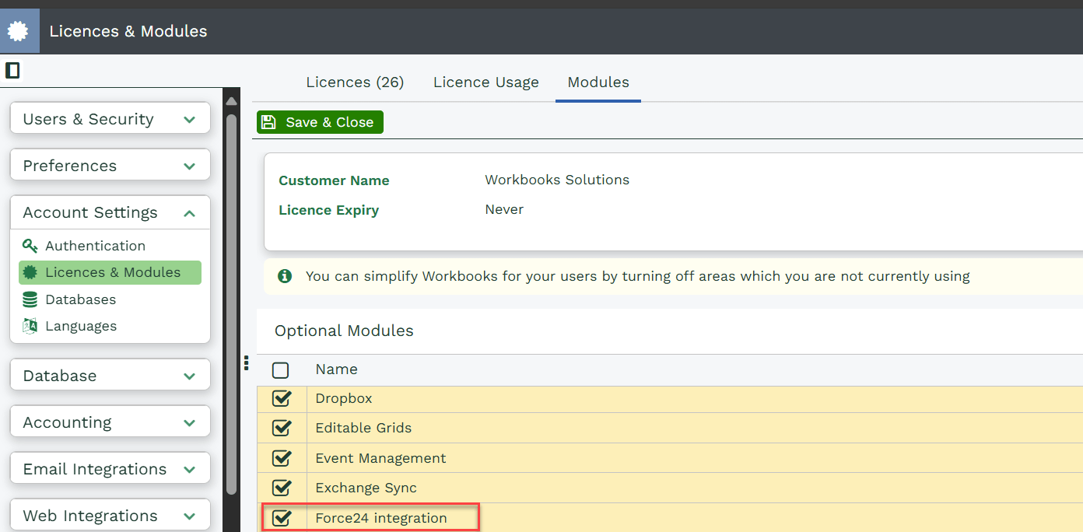This screenshot has width=1083, height=532.
Task: Click the vertical dots panel splitter handle
Action: point(246,362)
